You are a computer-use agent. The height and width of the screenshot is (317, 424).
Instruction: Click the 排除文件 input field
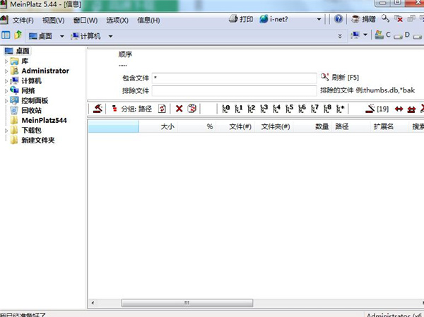click(x=234, y=90)
